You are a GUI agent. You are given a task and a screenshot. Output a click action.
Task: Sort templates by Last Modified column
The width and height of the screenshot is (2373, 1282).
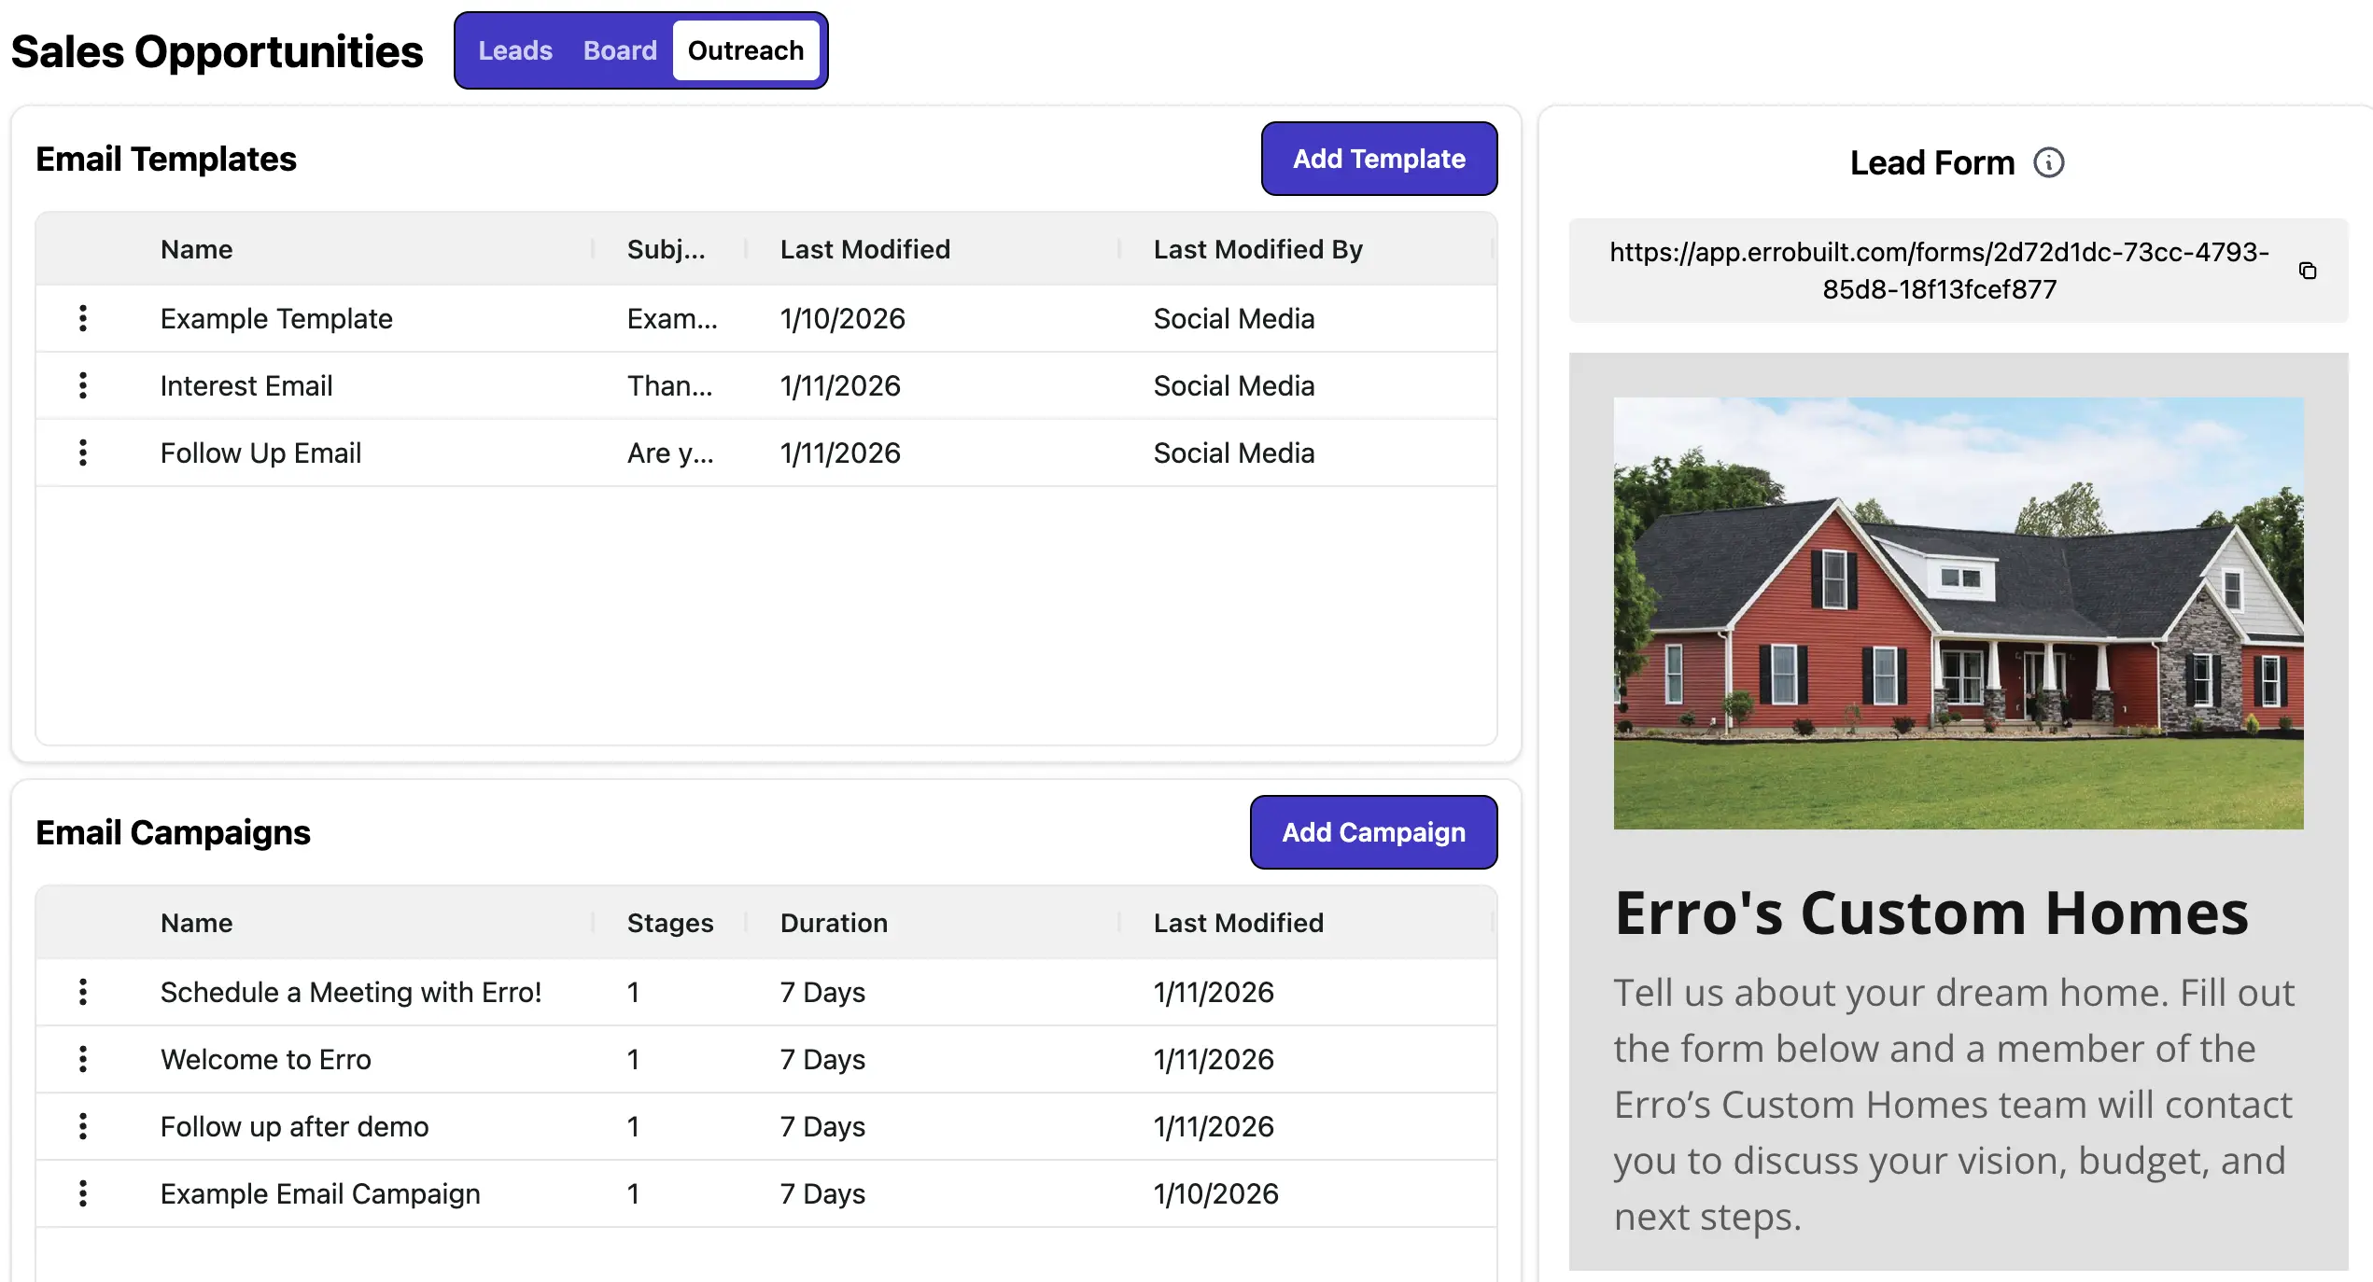point(864,249)
